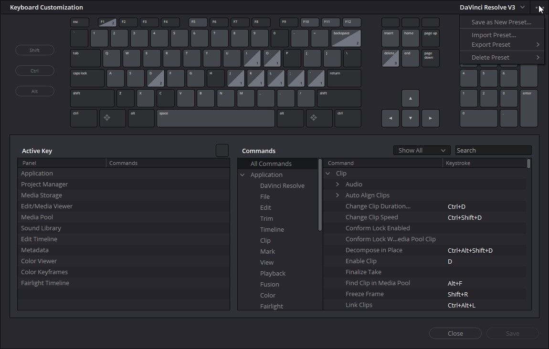Image resolution: width=549 pixels, height=349 pixels.
Task: Select All Commands category
Action: 278,164
